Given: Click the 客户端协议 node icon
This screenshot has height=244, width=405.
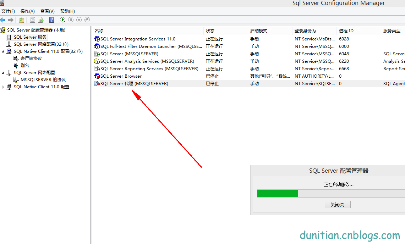Looking at the screenshot, I should coord(16,59).
